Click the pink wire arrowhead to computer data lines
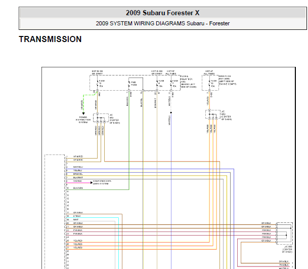 click(92, 182)
